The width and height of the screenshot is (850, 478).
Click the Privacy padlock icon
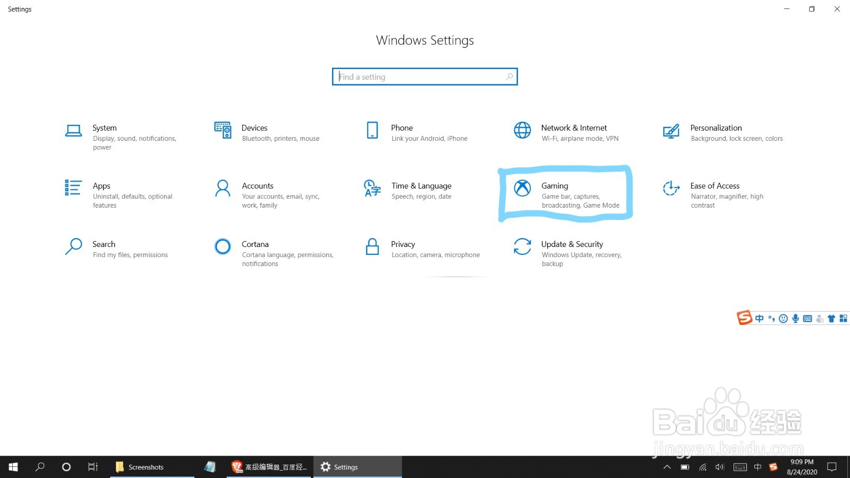[372, 246]
